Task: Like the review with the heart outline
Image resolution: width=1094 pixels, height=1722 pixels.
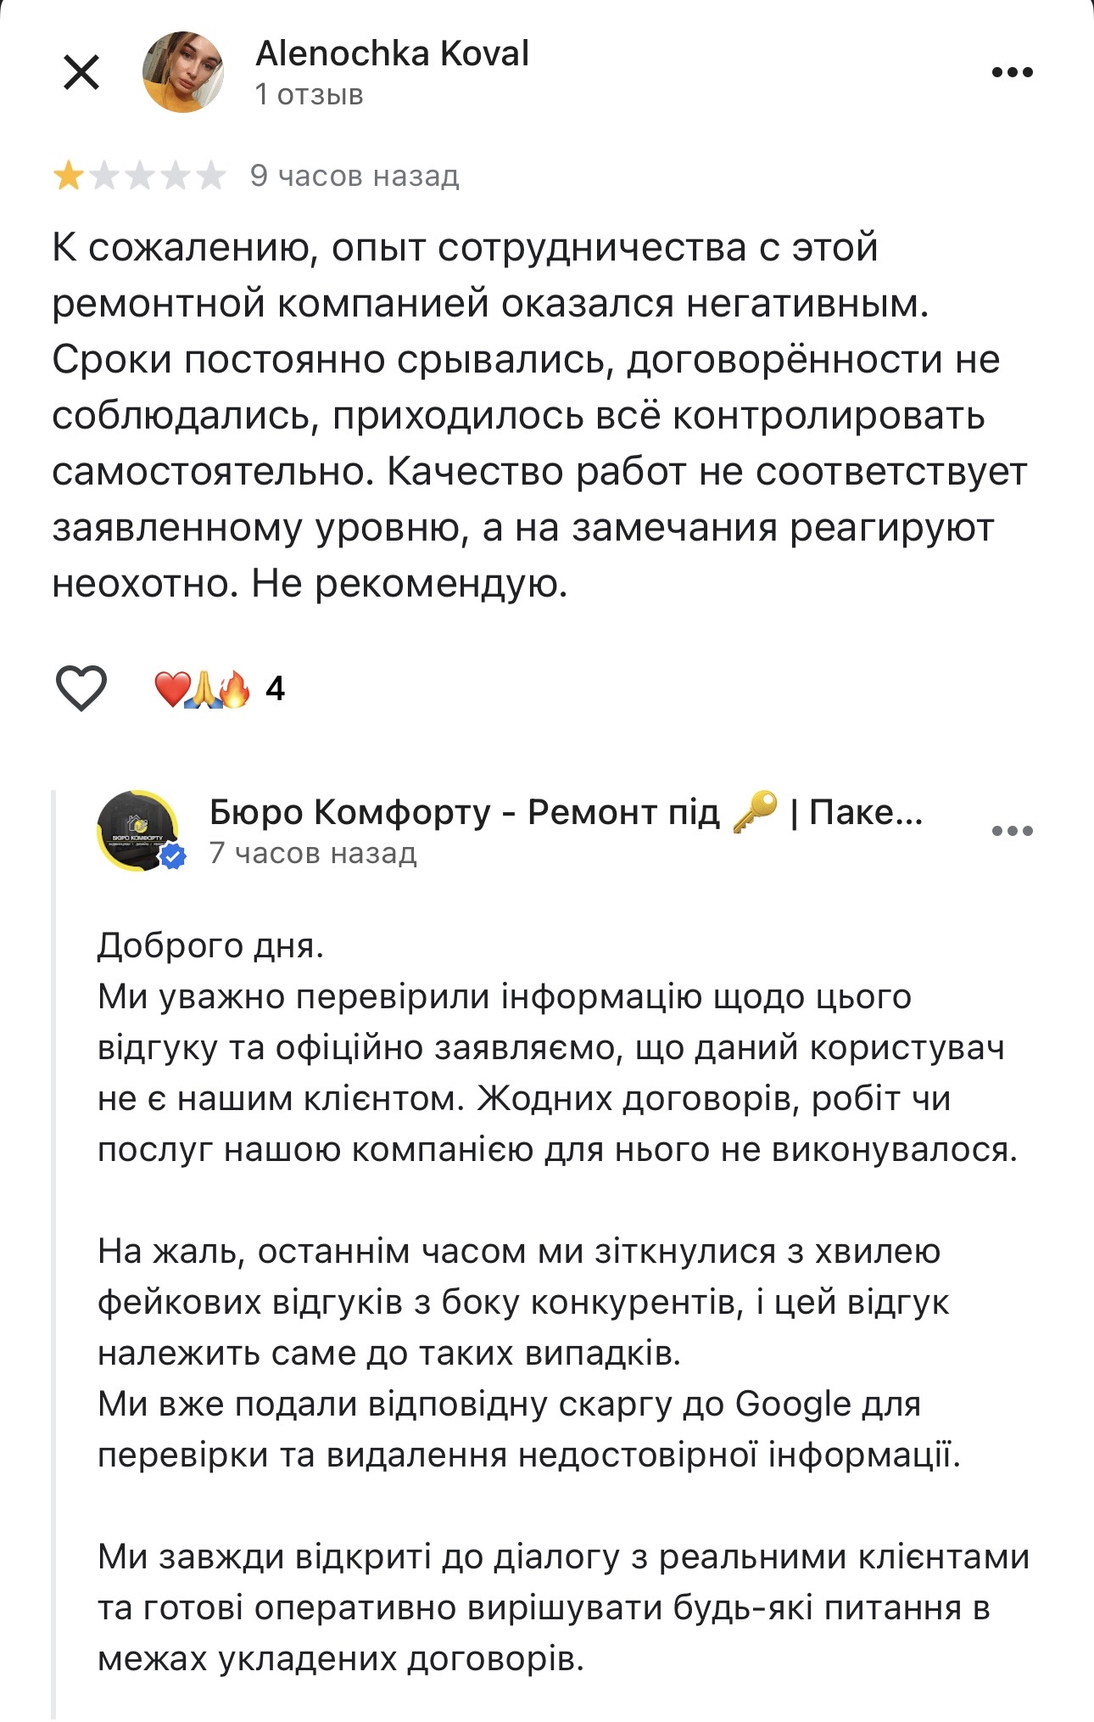Action: click(81, 687)
